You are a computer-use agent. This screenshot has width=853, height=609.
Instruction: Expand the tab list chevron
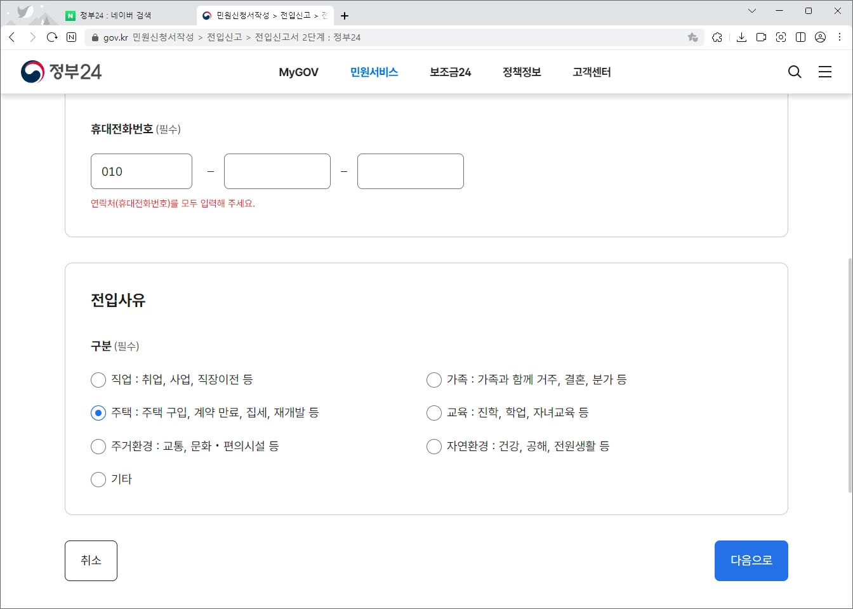(x=753, y=11)
